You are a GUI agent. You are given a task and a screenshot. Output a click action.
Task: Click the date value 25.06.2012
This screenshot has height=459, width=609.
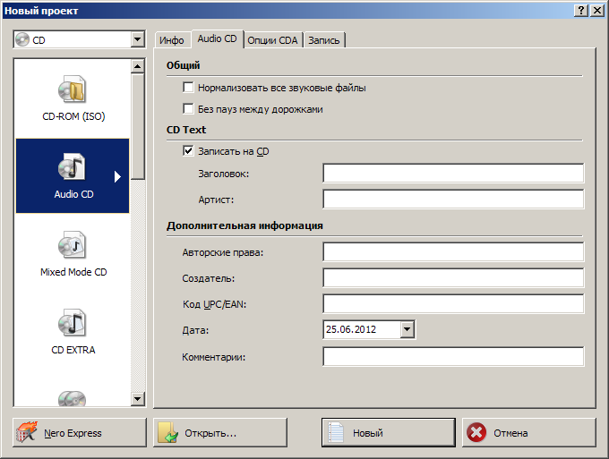[351, 329]
